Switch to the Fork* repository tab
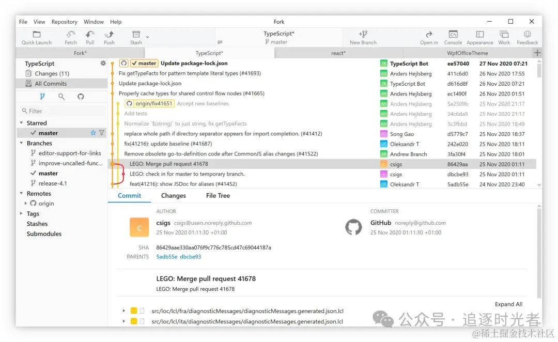The width and height of the screenshot is (558, 342). pos(80,53)
